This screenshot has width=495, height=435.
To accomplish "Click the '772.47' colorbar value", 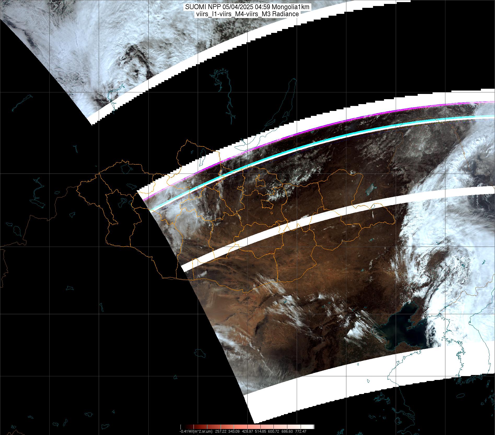I will point(301,431).
